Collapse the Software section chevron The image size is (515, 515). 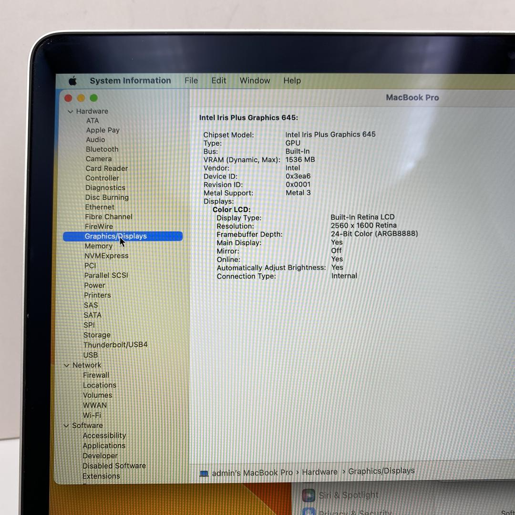[x=66, y=426]
